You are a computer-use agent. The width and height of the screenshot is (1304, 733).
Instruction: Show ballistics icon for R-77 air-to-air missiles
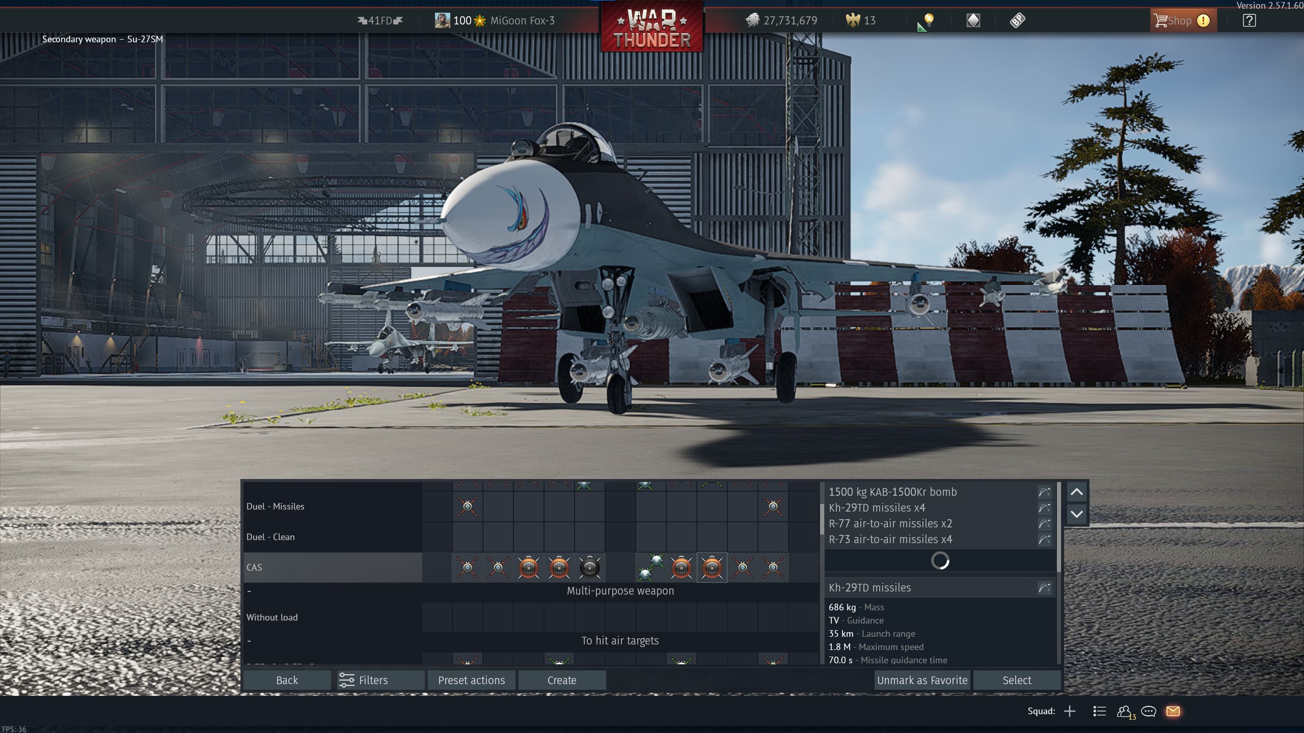pos(1044,523)
